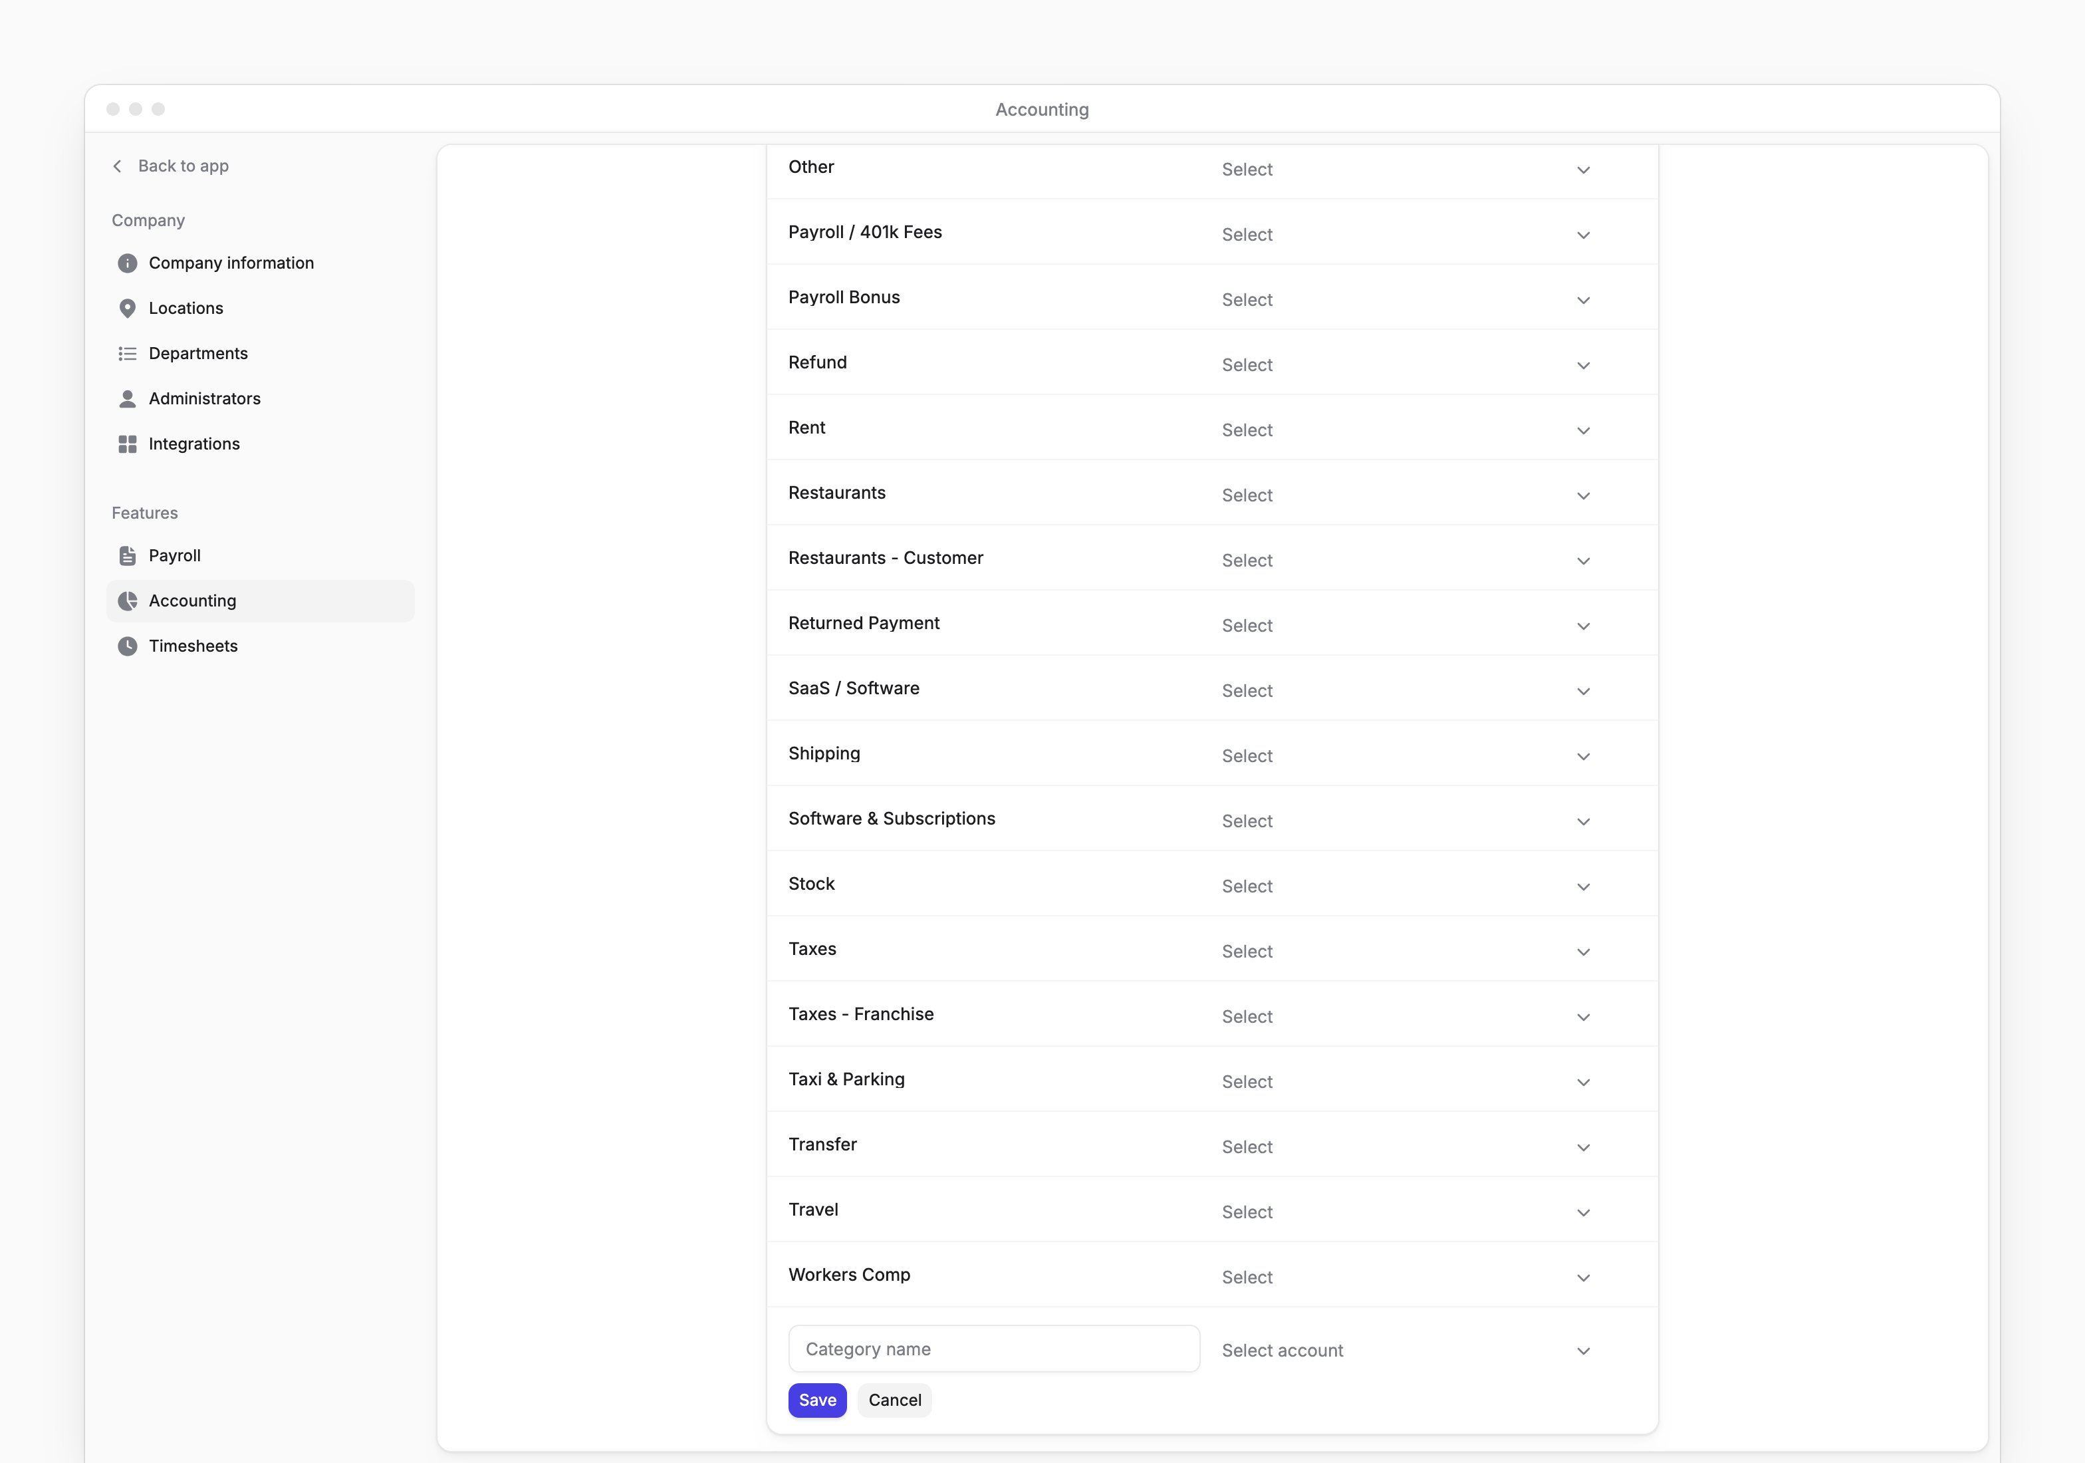Click the Timesheets clock icon
This screenshot has height=1463, width=2085.
coord(127,646)
